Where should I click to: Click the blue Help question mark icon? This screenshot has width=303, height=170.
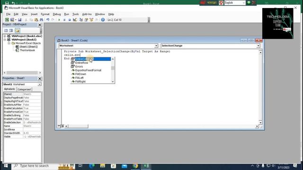tap(103, 20)
